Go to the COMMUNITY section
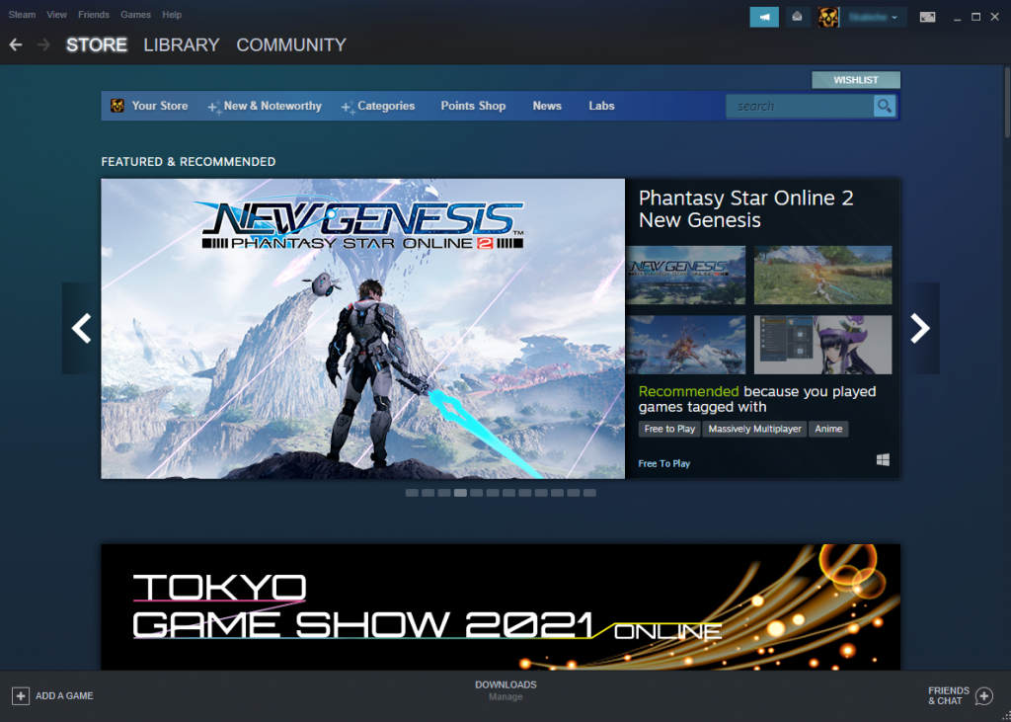The width and height of the screenshot is (1011, 722). tap(291, 44)
